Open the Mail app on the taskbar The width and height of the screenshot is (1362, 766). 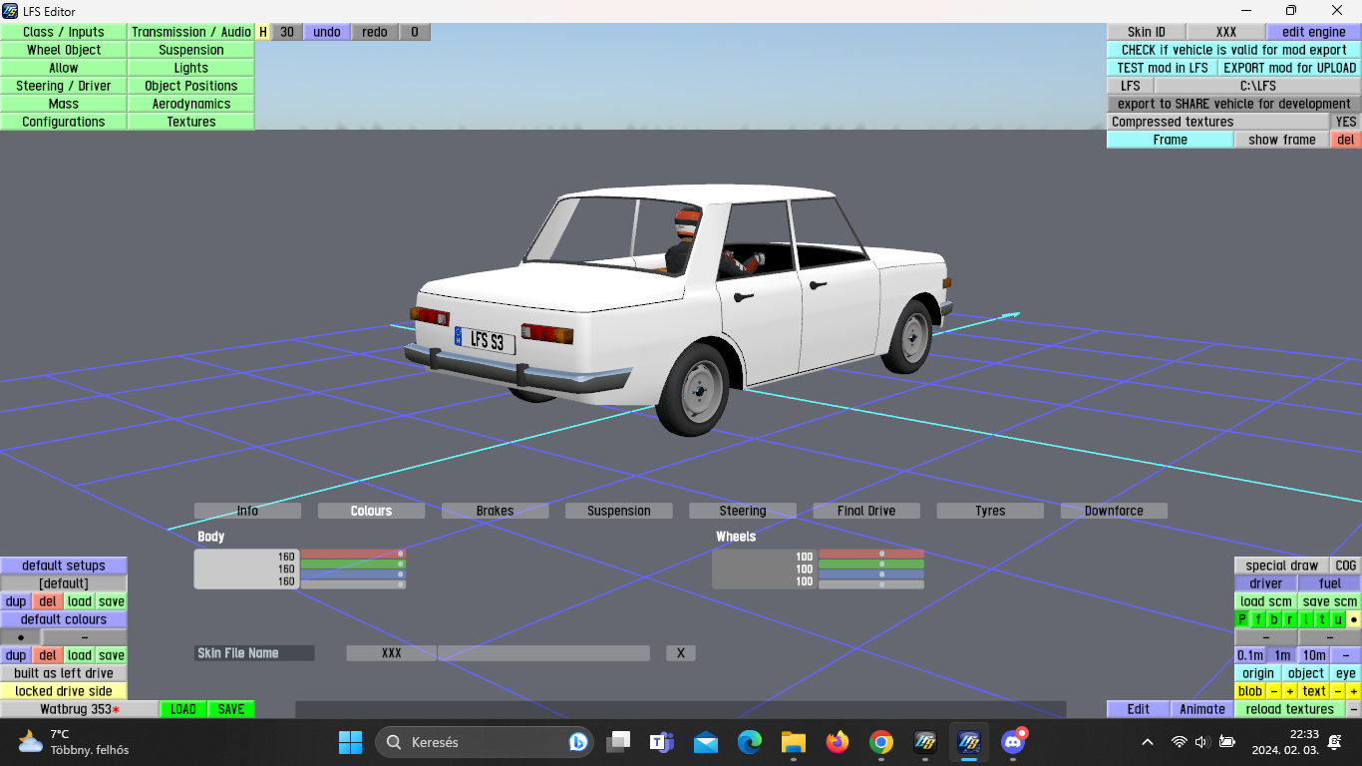pos(706,742)
